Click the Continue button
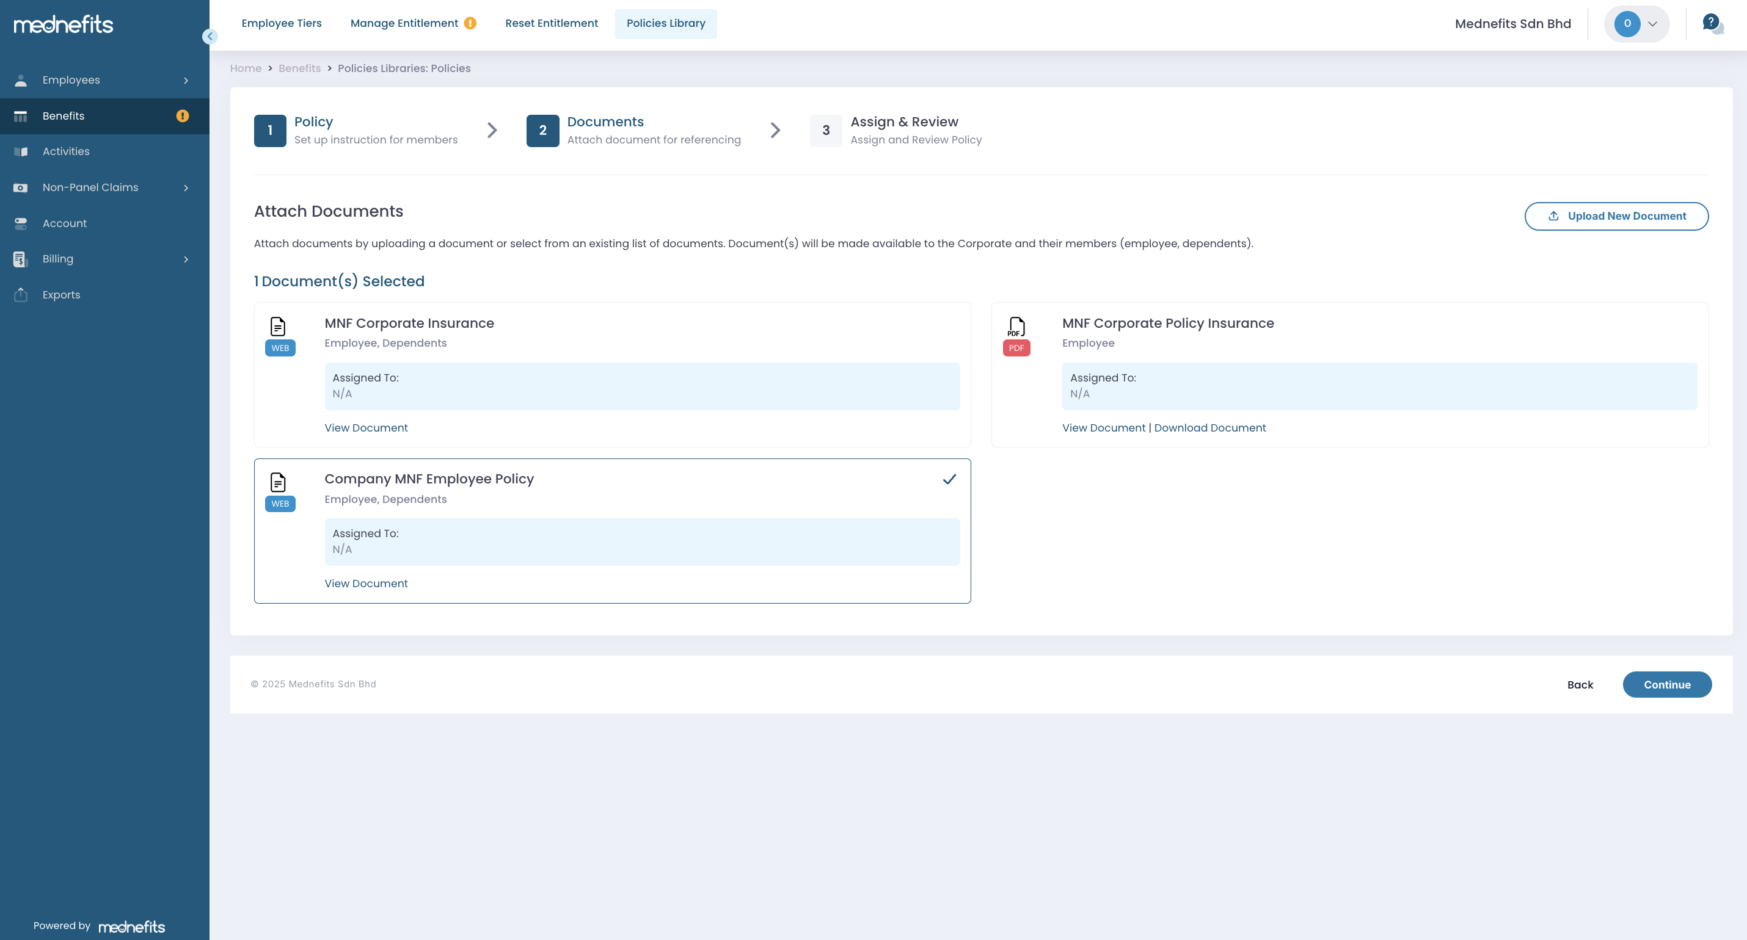The width and height of the screenshot is (1747, 940). [x=1667, y=684]
